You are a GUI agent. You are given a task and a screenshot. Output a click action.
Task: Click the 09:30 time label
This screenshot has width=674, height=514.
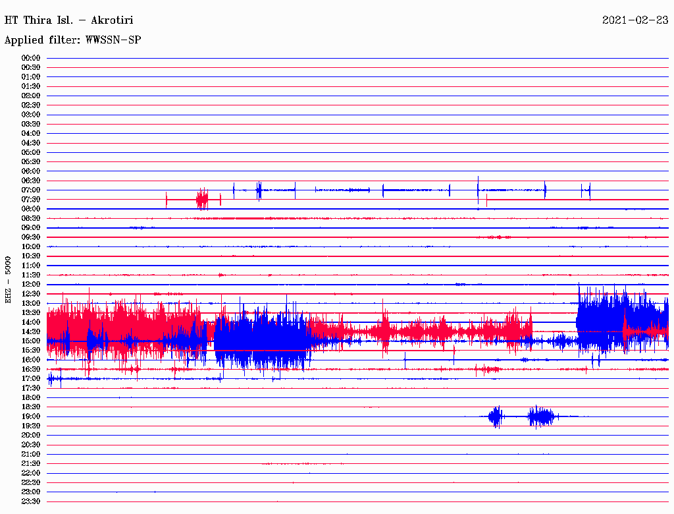(x=31, y=238)
